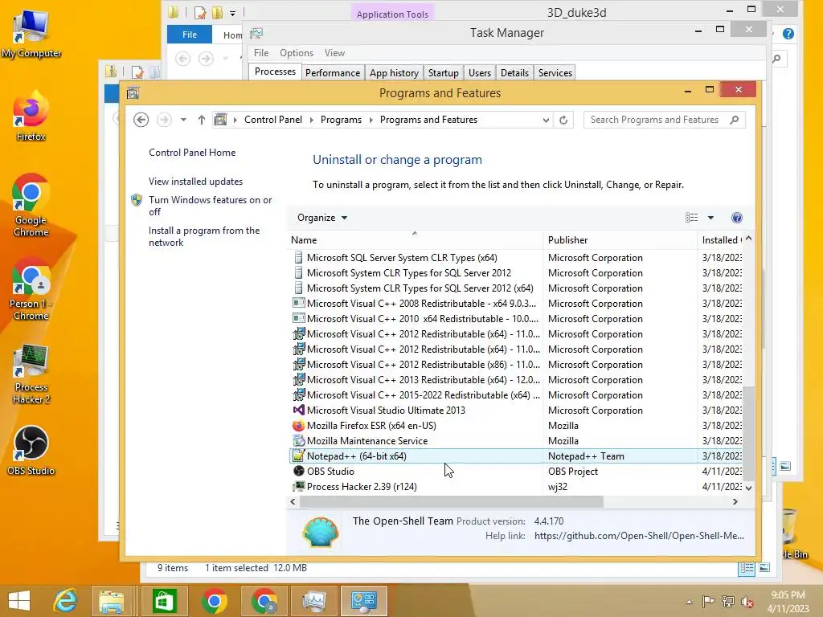Open OBS Studio desktop shortcut

click(31, 451)
